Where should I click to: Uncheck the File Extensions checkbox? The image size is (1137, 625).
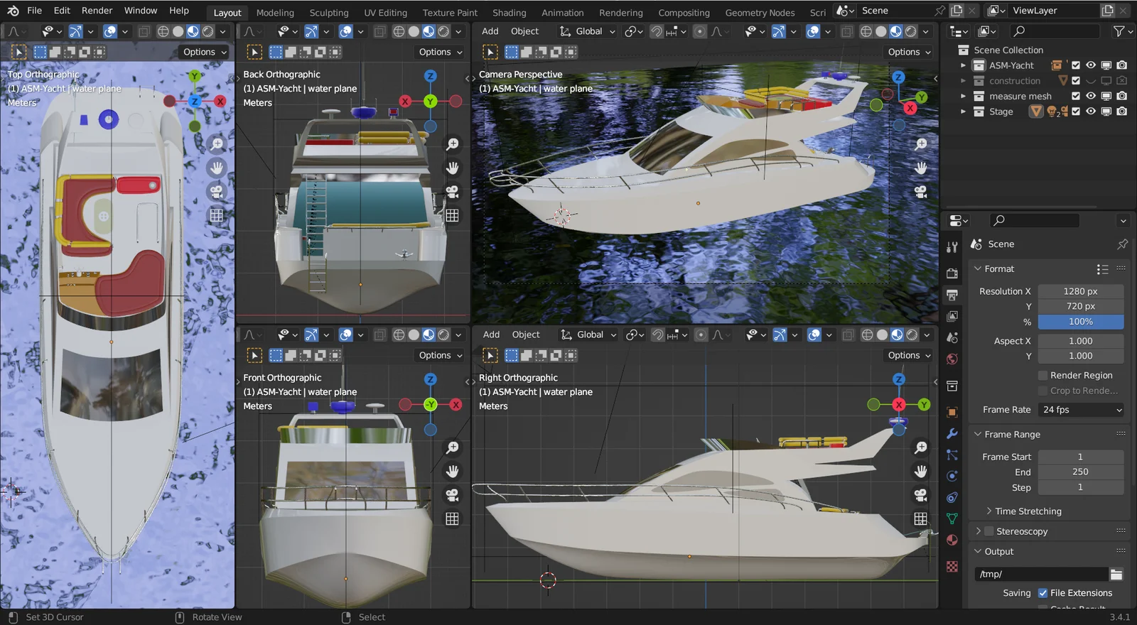[1043, 593]
